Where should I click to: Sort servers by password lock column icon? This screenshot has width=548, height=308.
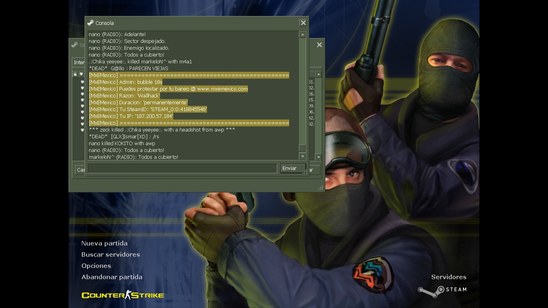pos(75,74)
